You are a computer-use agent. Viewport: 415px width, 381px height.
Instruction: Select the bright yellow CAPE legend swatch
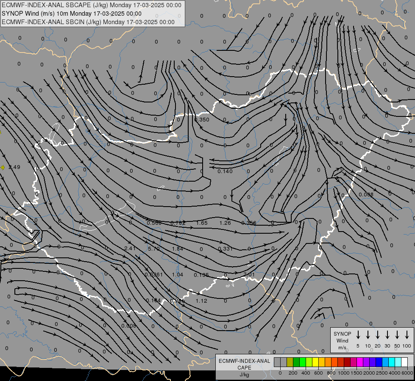pyautogui.click(x=315, y=362)
